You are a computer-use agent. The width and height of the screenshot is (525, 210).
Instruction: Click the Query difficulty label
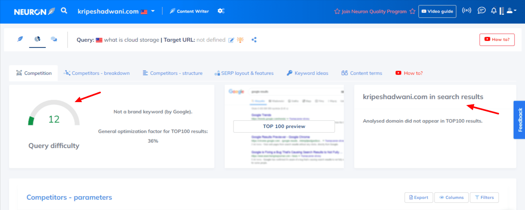[x=54, y=146]
